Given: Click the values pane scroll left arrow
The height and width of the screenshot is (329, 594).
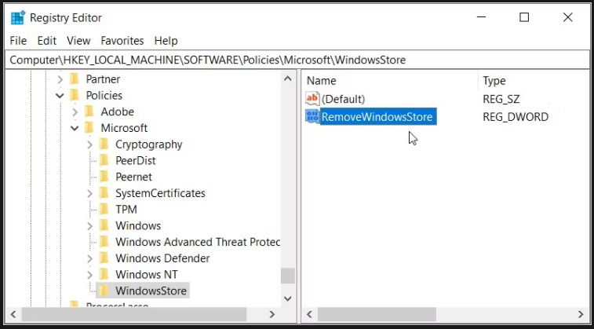Looking at the screenshot, I should pos(309,314).
